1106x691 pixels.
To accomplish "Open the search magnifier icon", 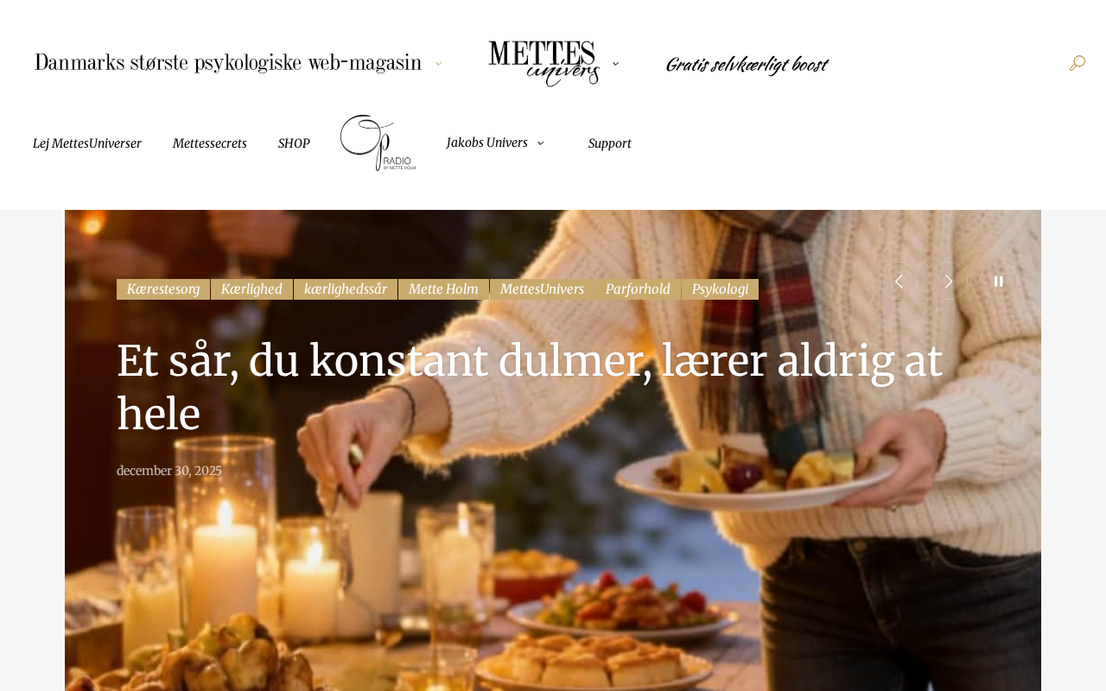I will (1077, 63).
